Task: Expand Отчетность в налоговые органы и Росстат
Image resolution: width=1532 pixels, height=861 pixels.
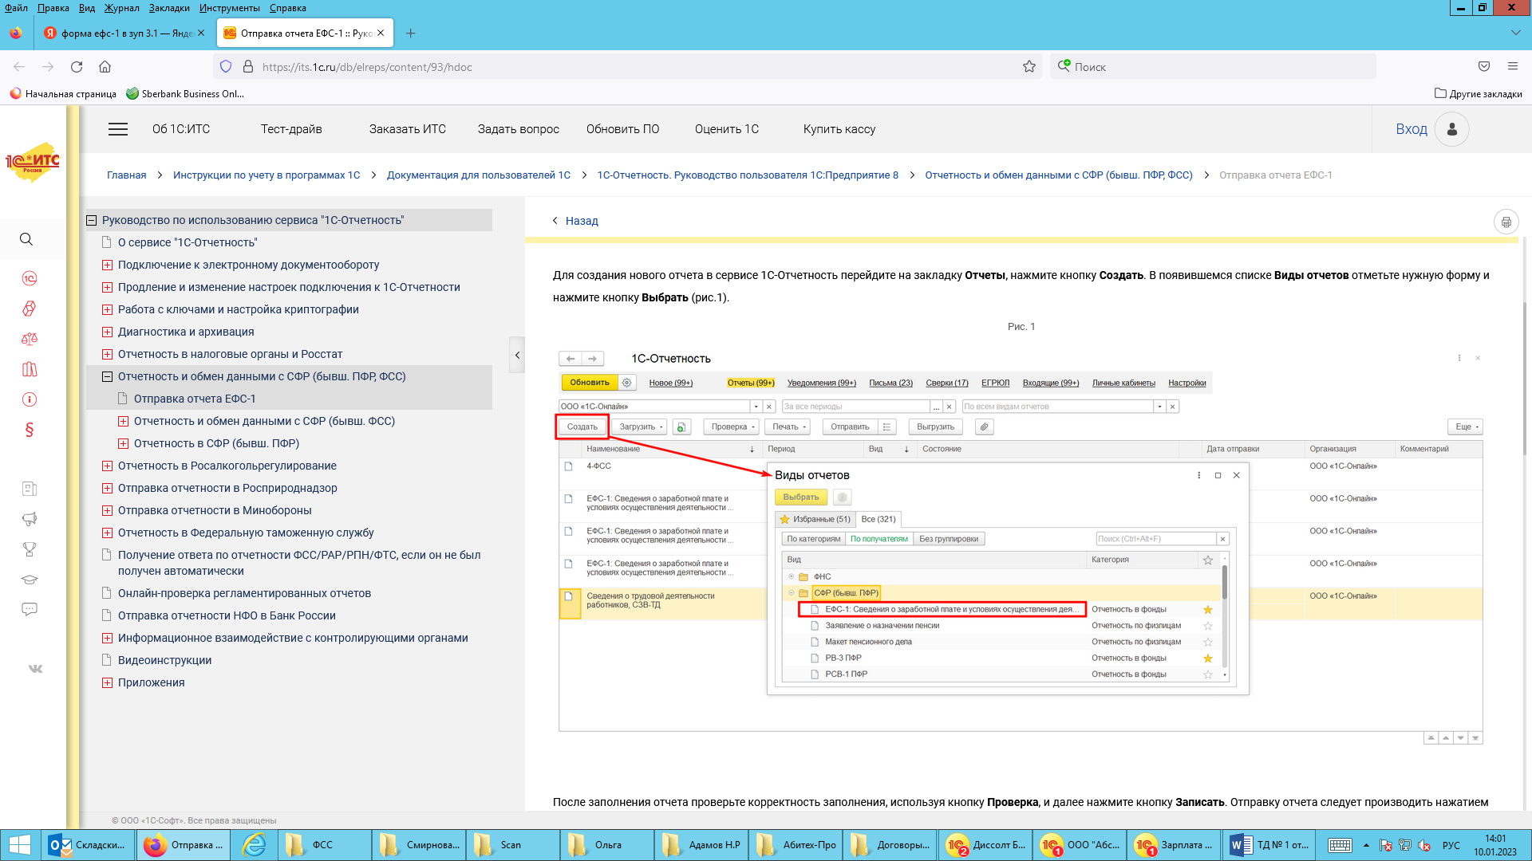Action: click(107, 354)
